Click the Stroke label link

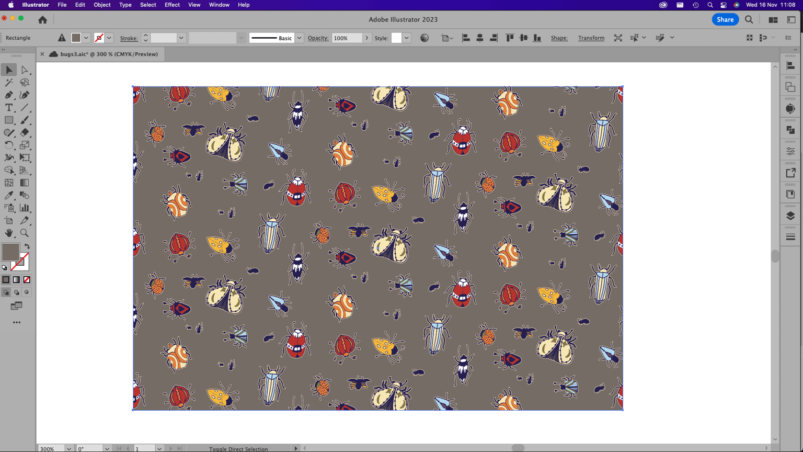click(x=129, y=38)
